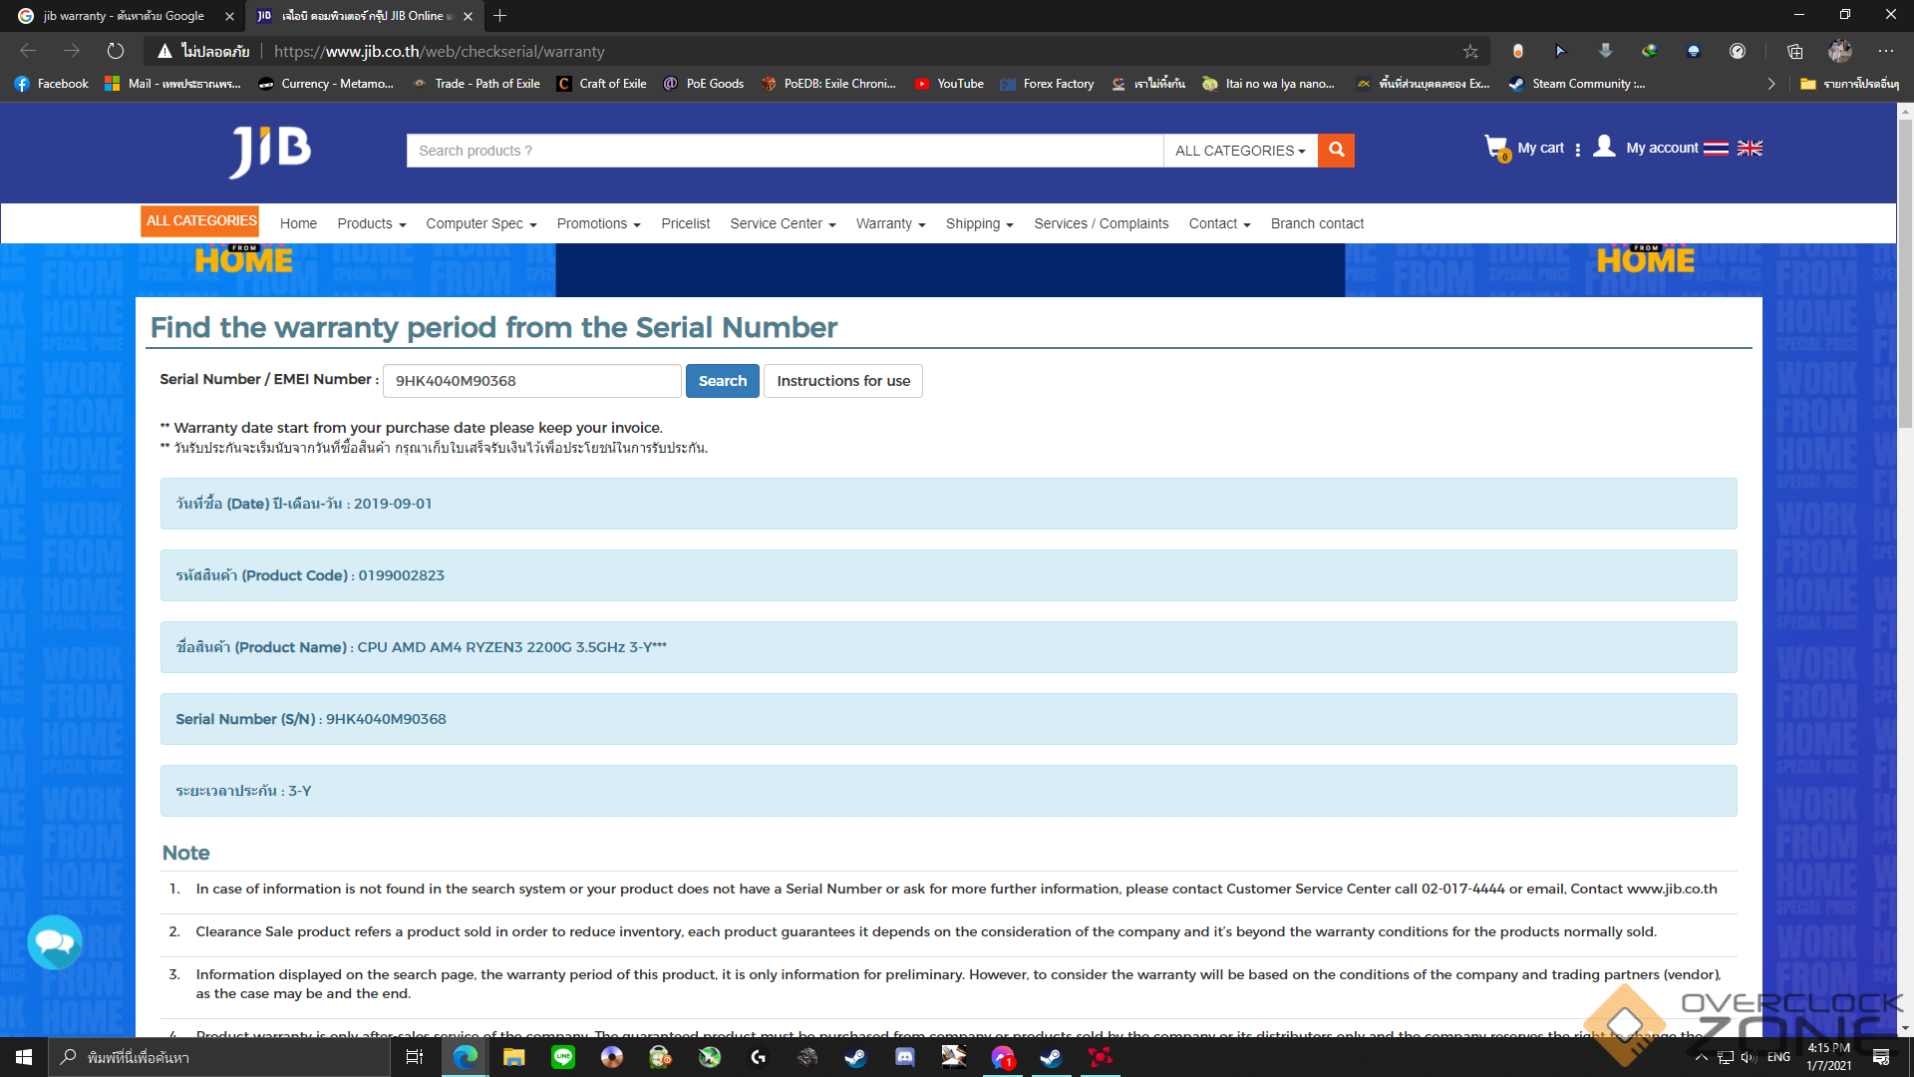The height and width of the screenshot is (1077, 1914).
Task: Switch language with the UK flag
Action: (x=1750, y=149)
